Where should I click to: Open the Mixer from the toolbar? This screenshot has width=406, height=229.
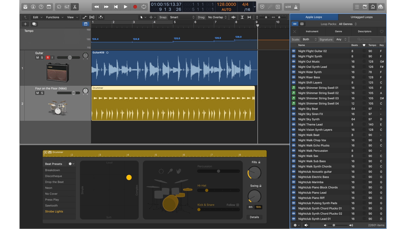pyautogui.click(x=67, y=7)
